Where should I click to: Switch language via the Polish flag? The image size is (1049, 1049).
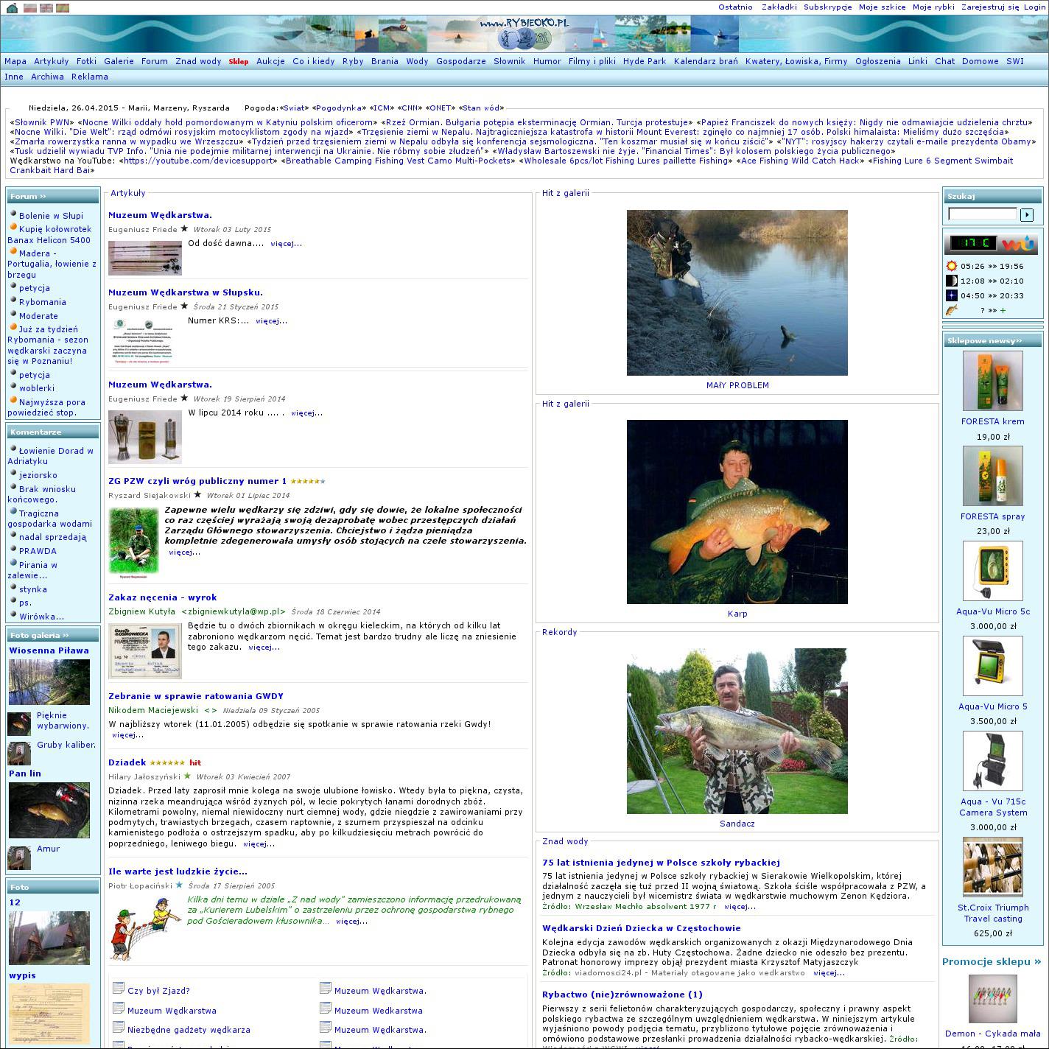pos(30,8)
